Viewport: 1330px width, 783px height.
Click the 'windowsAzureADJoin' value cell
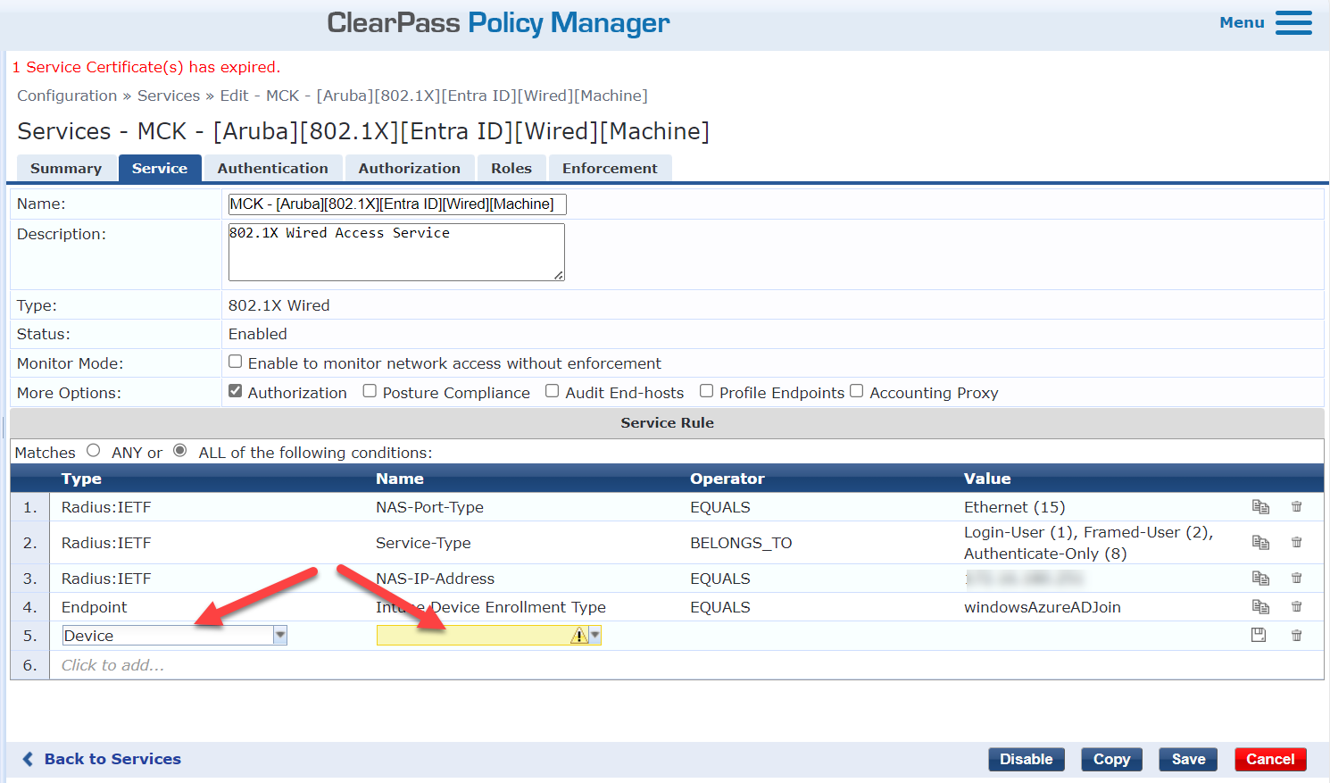[1043, 607]
